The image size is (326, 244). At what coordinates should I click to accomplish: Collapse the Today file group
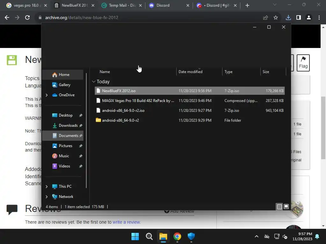[94, 82]
